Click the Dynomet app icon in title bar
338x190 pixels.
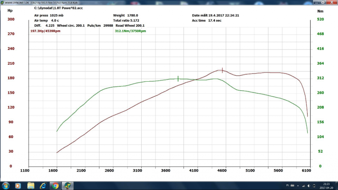[x=2, y=3]
